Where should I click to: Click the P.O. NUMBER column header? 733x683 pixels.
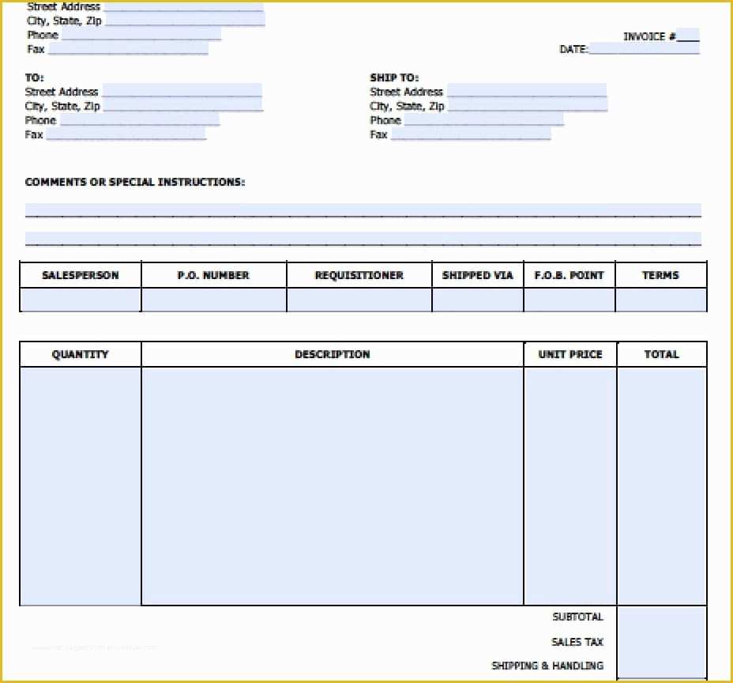pos(213,275)
